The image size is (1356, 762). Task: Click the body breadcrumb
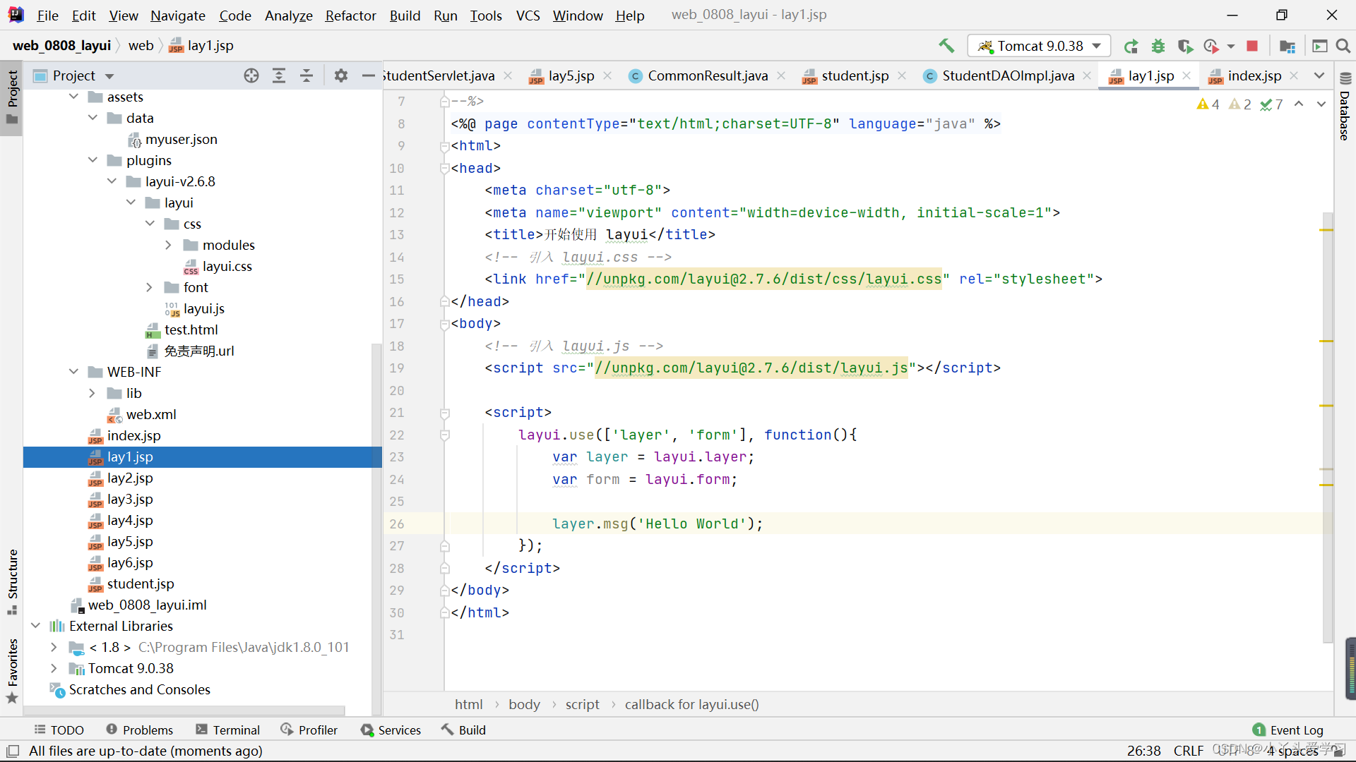pos(524,704)
